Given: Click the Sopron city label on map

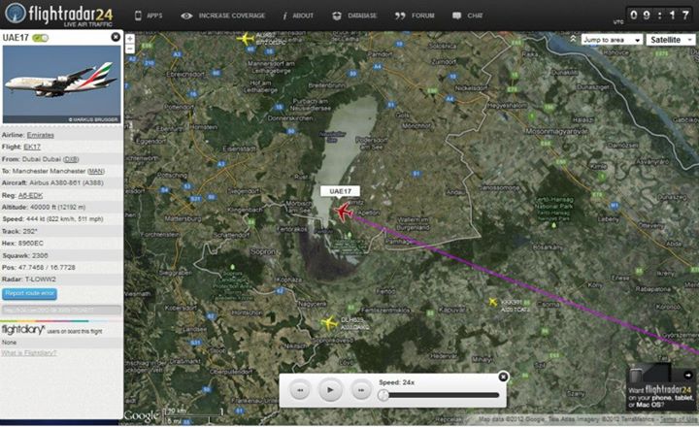Looking at the screenshot, I should [x=262, y=251].
